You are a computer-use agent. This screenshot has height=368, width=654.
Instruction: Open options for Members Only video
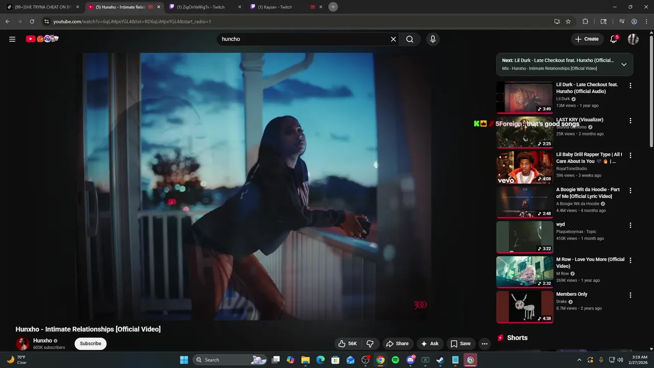click(630, 295)
